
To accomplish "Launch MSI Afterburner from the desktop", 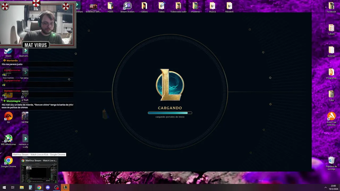I will point(8,140).
